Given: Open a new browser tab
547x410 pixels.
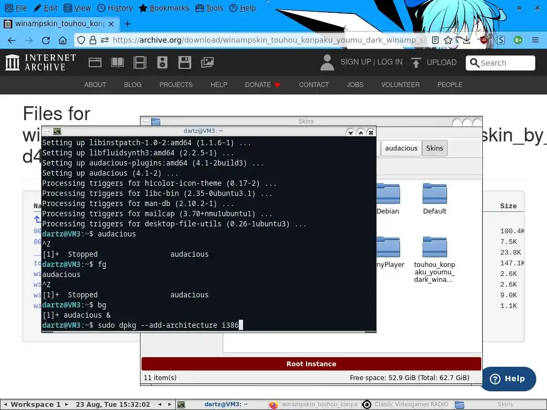Looking at the screenshot, I should coord(128,23).
